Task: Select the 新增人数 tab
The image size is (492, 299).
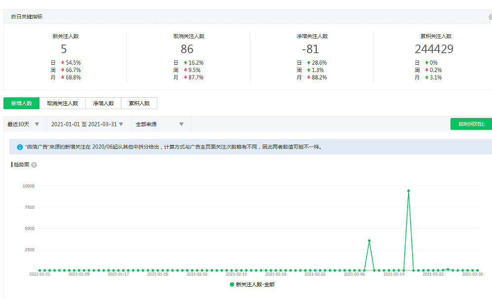Action: pos(22,103)
